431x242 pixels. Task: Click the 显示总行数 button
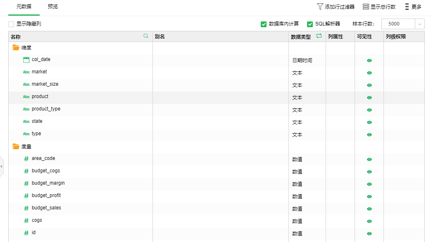pyautogui.click(x=379, y=7)
